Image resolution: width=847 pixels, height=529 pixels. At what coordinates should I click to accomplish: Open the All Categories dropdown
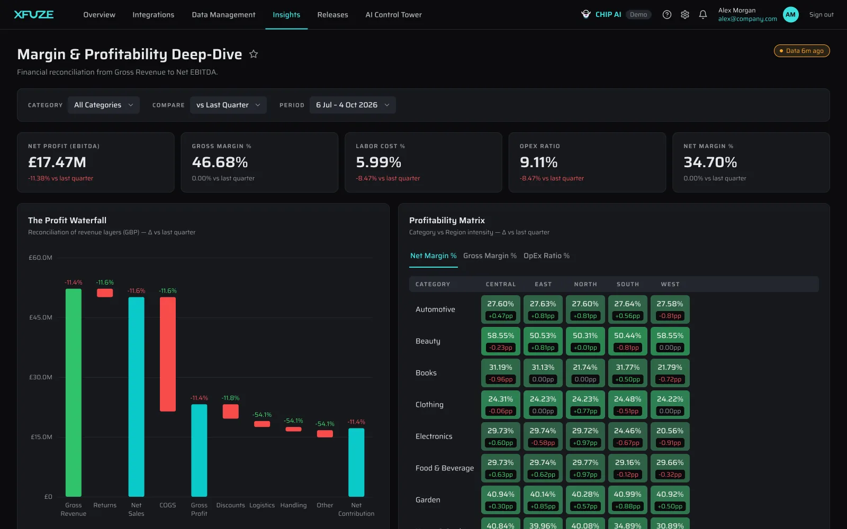(104, 105)
